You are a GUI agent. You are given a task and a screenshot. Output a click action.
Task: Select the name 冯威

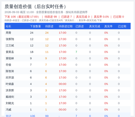8,110
